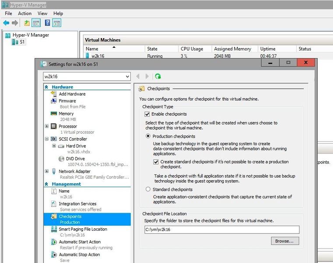333x263 pixels.
Task: Click the Hyper-V Manager root node icon
Action: click(7, 36)
